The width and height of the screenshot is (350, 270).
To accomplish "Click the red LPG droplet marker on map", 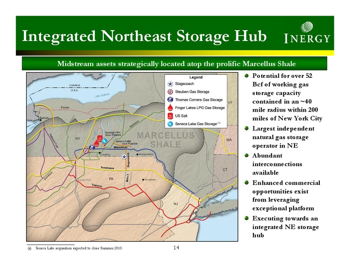I will (x=96, y=144).
